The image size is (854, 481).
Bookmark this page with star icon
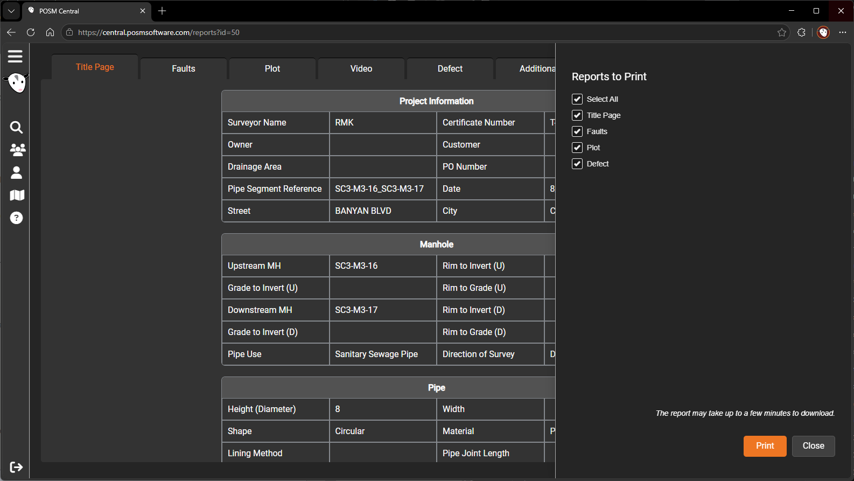pyautogui.click(x=782, y=32)
